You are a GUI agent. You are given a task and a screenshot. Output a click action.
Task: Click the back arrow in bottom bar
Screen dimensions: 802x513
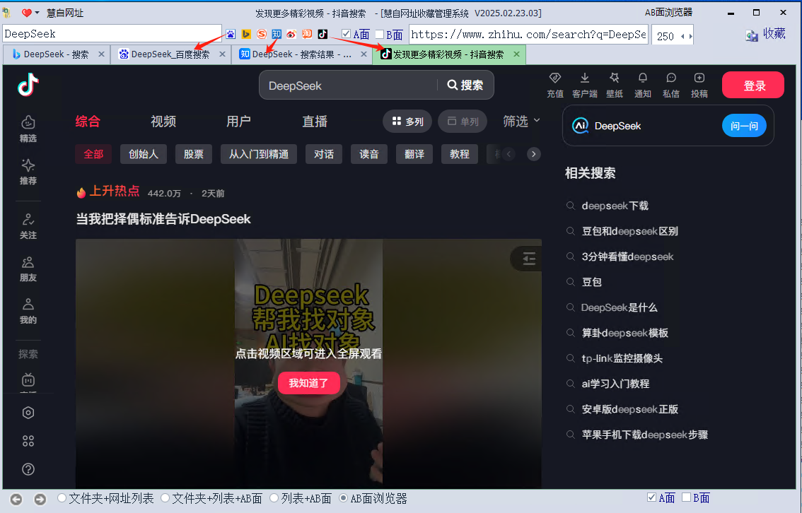[16, 499]
